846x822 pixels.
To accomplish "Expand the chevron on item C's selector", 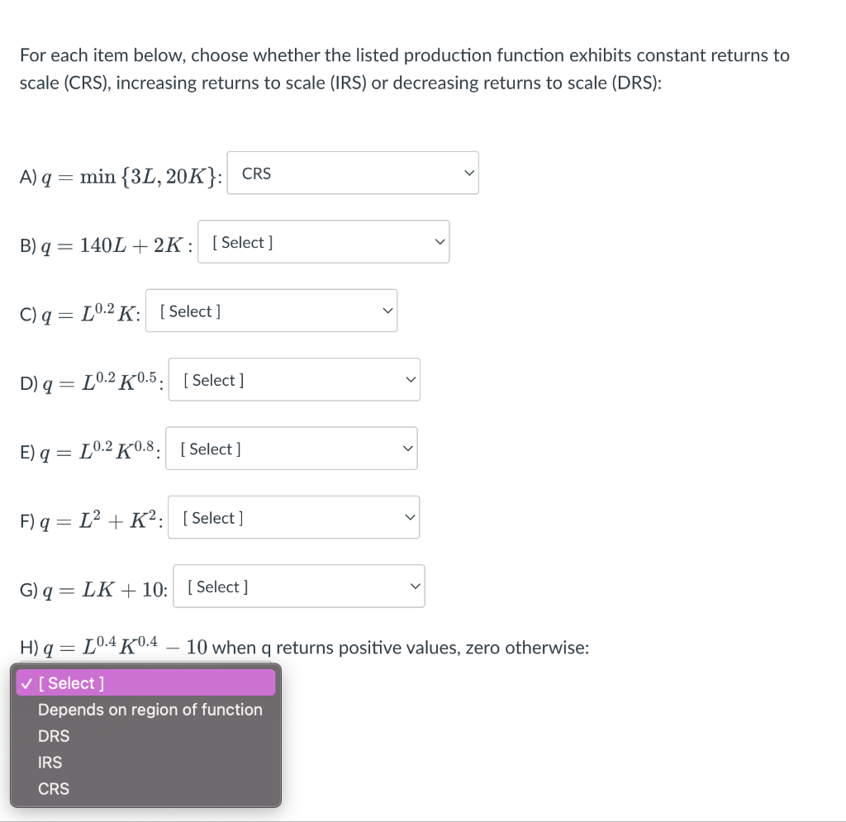I will pyautogui.click(x=387, y=311).
